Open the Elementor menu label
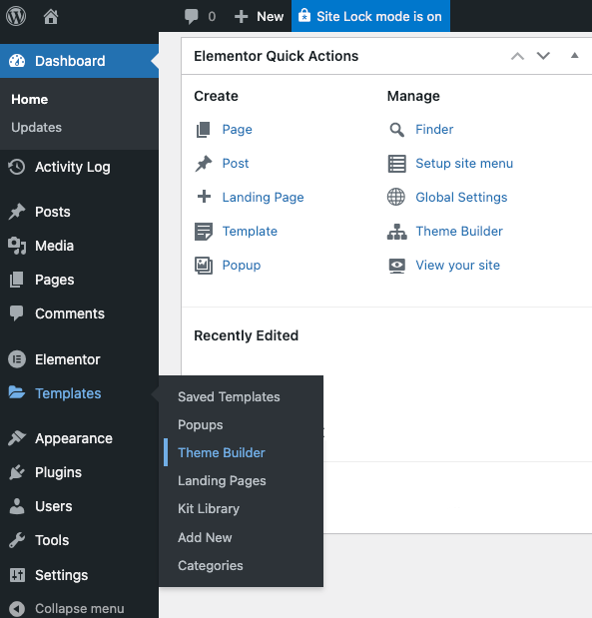Screen dimensions: 592x618 (x=68, y=359)
